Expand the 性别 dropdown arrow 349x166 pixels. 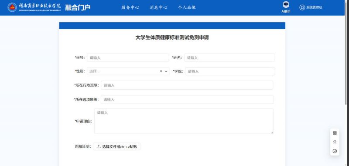pos(166,71)
